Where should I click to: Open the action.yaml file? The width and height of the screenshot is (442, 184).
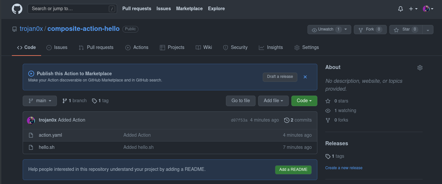(50, 135)
